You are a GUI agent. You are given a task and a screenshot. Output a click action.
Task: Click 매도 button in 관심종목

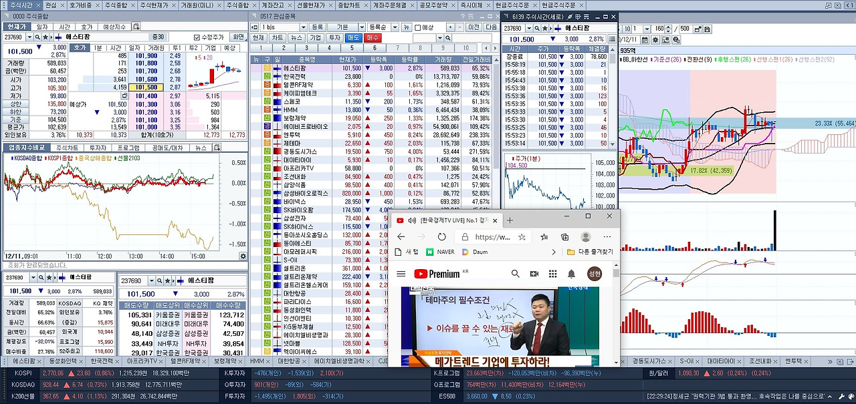pos(354,38)
